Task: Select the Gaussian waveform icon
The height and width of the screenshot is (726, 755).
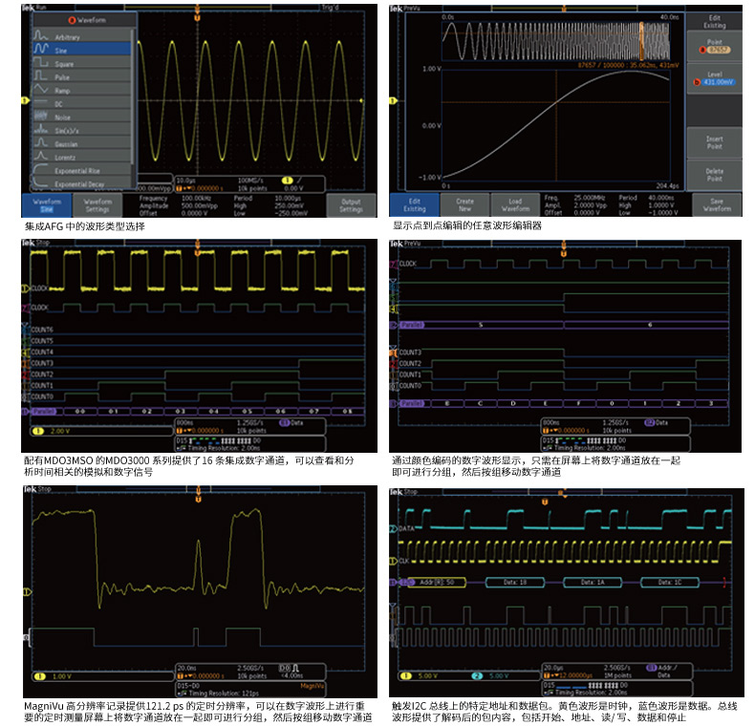Action: pos(41,144)
